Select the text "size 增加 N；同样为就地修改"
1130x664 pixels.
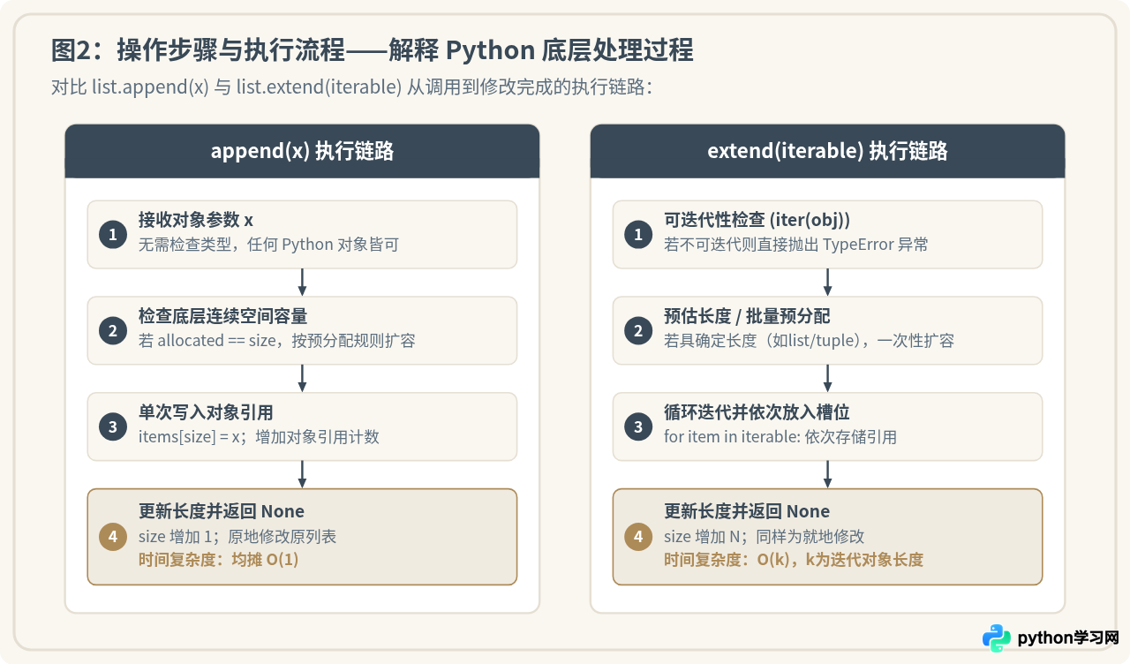tap(764, 536)
